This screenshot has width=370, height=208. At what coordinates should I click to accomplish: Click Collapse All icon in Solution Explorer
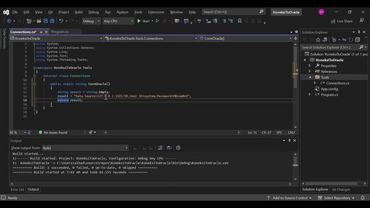click(x=357, y=40)
